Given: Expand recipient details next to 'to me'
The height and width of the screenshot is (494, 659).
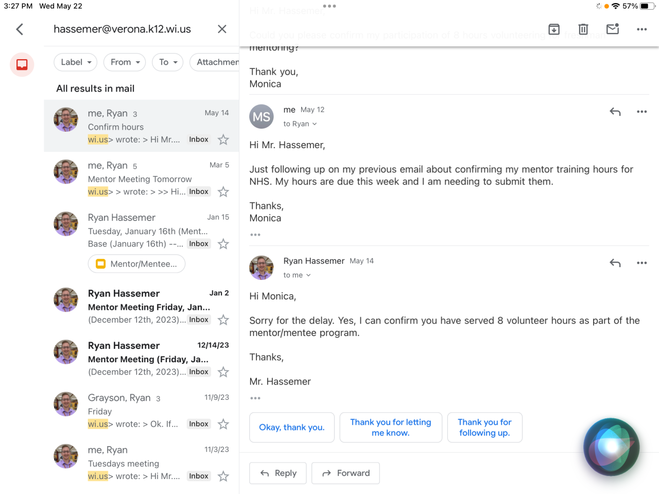Looking at the screenshot, I should coord(308,275).
